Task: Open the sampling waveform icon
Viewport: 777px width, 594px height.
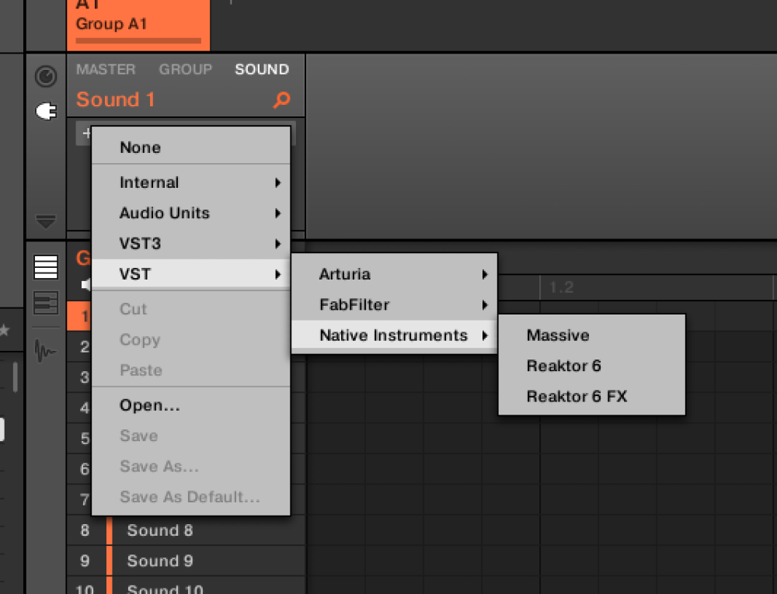Action: pyautogui.click(x=45, y=351)
